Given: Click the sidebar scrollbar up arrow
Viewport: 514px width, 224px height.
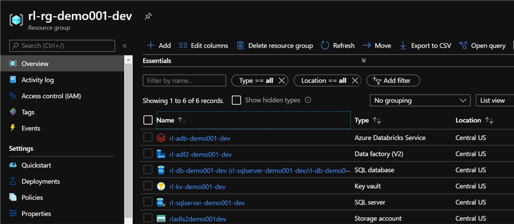Looking at the screenshot, I should [128, 59].
